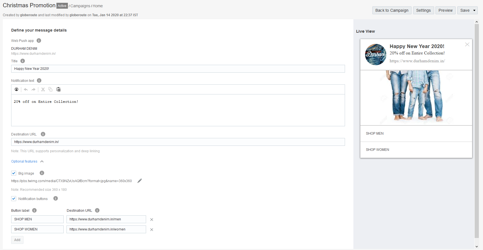
Task: Uncheck the Big image checkbox
Action: tap(14, 173)
